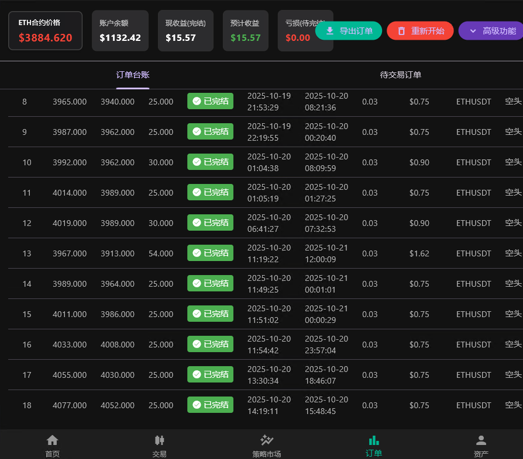The image size is (523, 459).
Task: Click exit price 3913.000 in order 13
Action: click(118, 253)
